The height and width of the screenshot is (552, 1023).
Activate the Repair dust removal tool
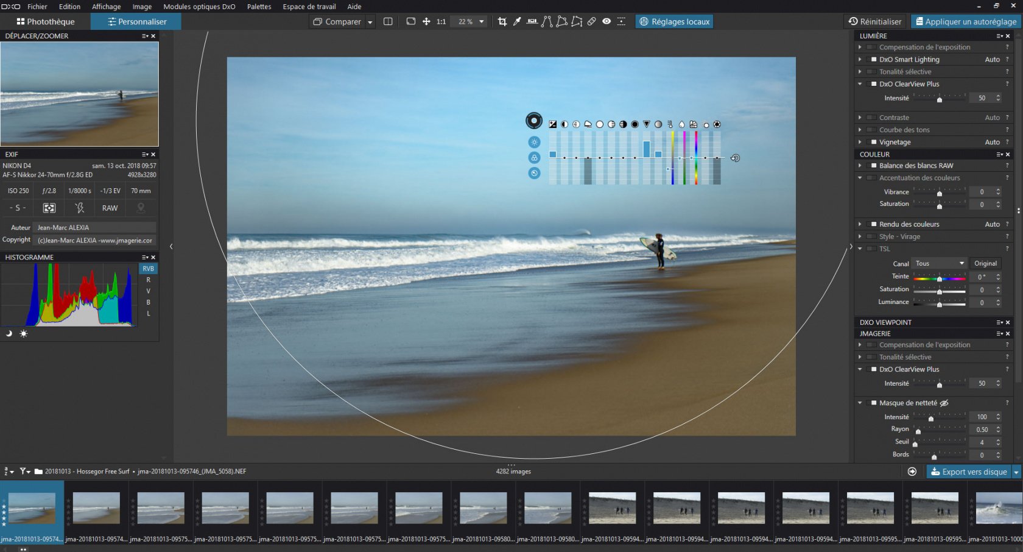591,21
